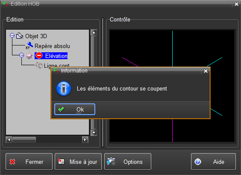Collapse the Objet 3D tree node
This screenshot has width=241, height=175.
pyautogui.click(x=12, y=36)
